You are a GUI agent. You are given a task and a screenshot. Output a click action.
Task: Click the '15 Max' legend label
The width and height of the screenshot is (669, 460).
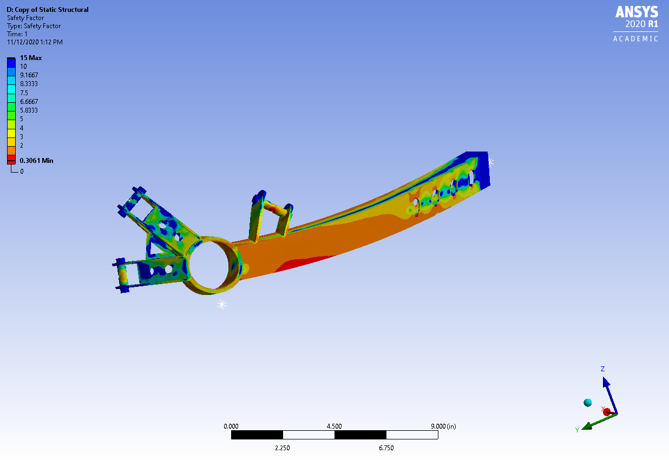[x=31, y=58]
